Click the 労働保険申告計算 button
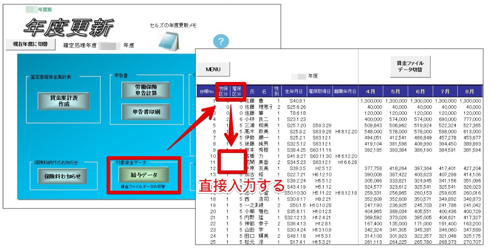491x252 pixels. tap(146, 90)
